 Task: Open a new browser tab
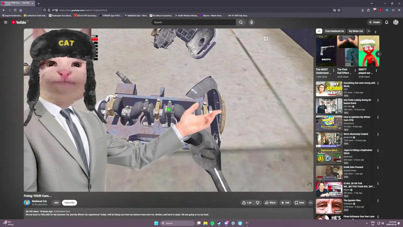[x=38, y=3]
